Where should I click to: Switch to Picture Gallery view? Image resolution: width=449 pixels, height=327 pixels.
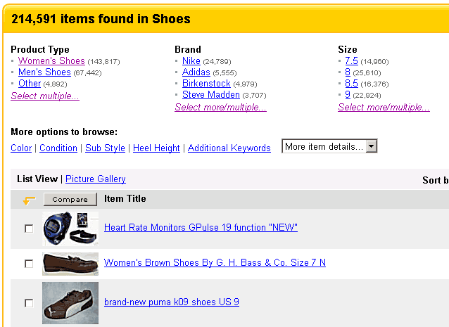96,179
